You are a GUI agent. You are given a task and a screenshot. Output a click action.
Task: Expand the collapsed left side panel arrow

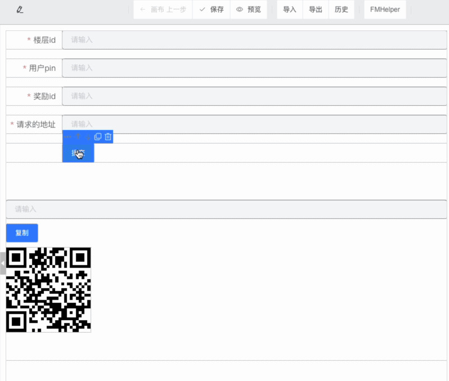click(x=3, y=263)
